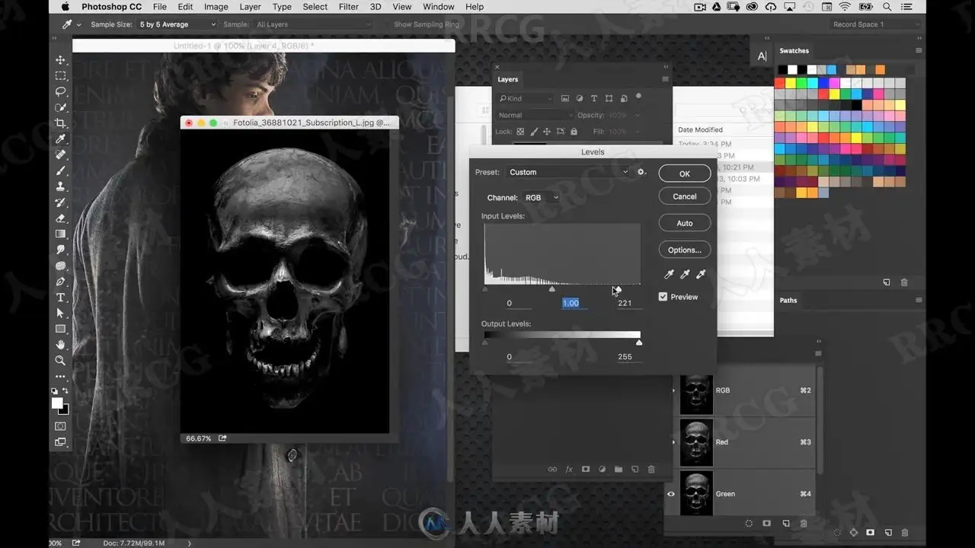Image resolution: width=975 pixels, height=548 pixels.
Task: Select the Lasso tool
Action: tap(61, 91)
